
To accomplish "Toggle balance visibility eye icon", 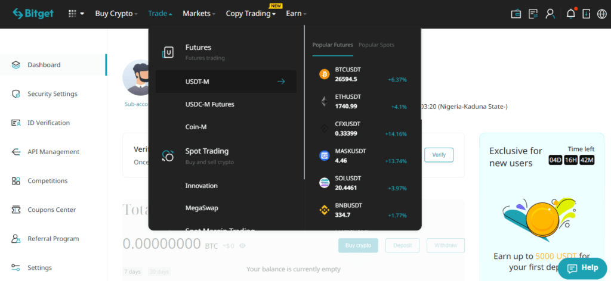I will point(242,245).
